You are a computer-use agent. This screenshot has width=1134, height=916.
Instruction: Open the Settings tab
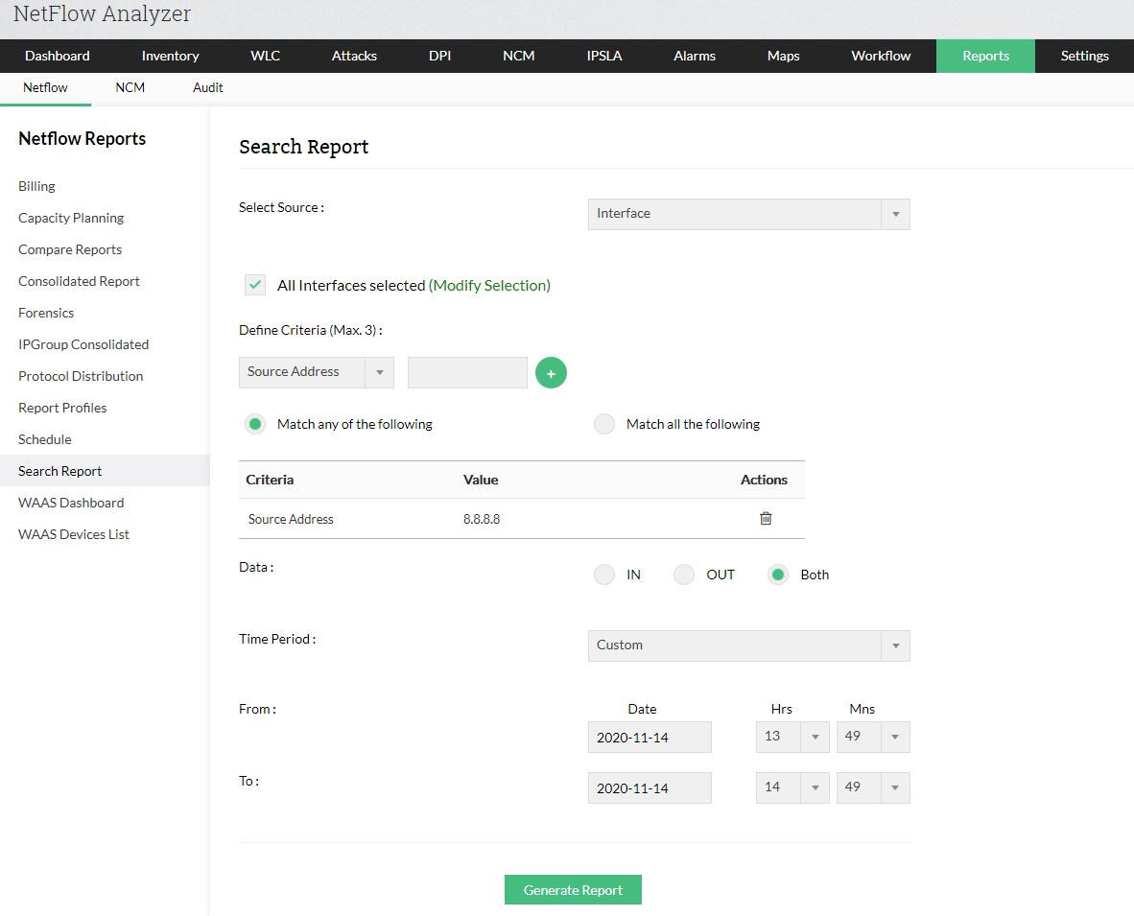(x=1084, y=56)
